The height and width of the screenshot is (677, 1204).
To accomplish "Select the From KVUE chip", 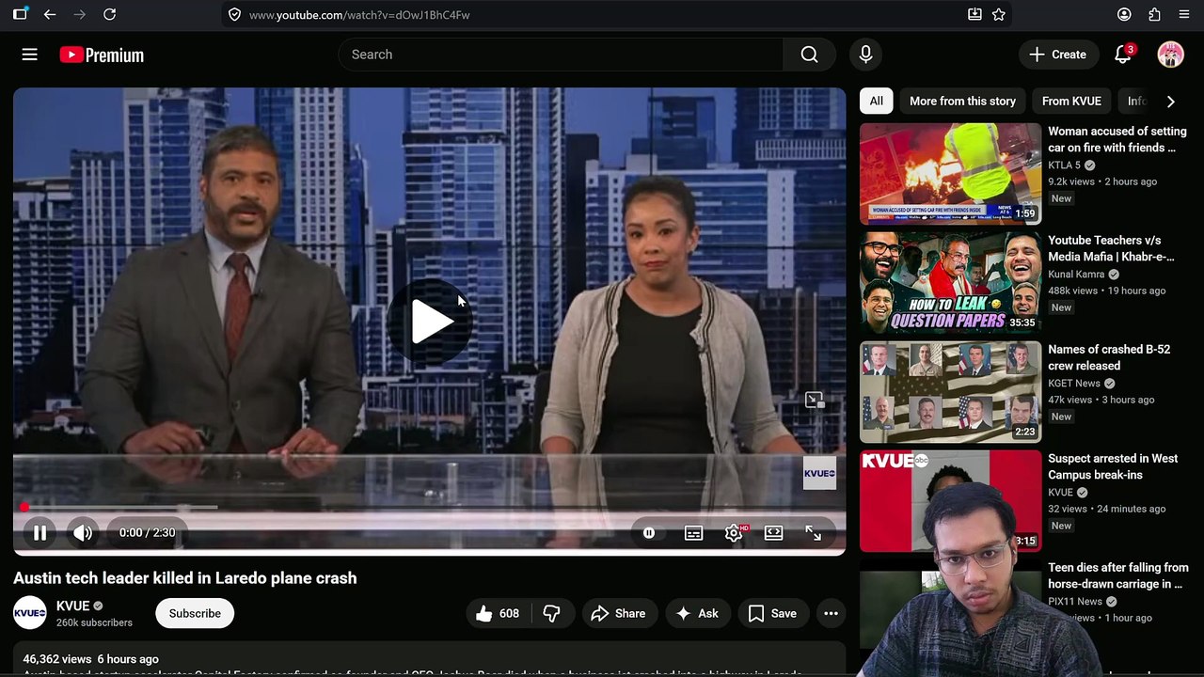I will pyautogui.click(x=1071, y=102).
